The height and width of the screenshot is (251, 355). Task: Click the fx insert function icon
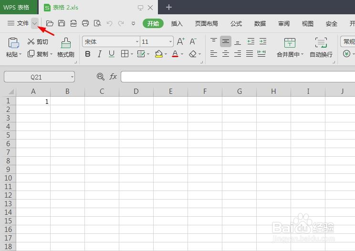tap(113, 77)
